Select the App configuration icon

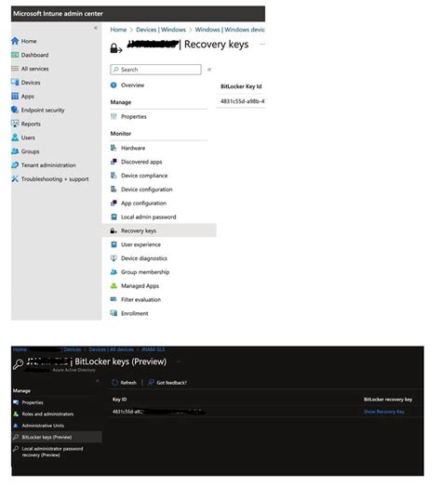coord(114,203)
